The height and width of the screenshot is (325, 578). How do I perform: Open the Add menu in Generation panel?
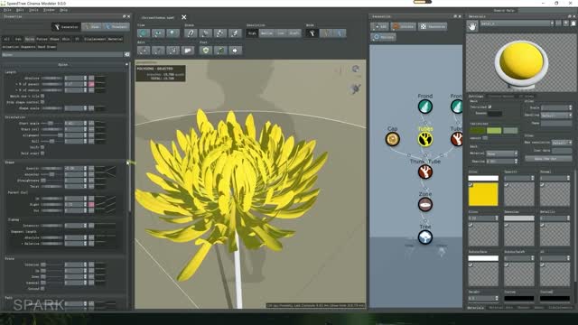coord(379,26)
